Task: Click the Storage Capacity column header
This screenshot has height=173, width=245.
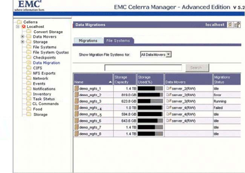Action: (125, 80)
